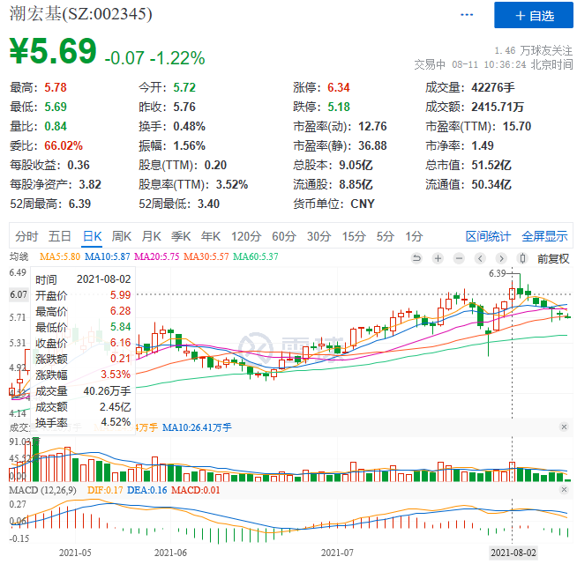
Task: Select the 年K tab
Action: 211,236
